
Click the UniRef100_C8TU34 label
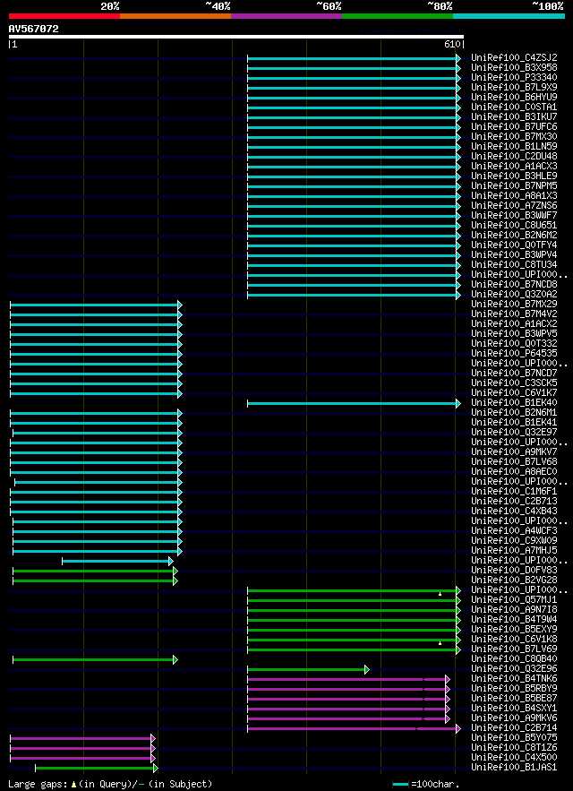(x=514, y=264)
